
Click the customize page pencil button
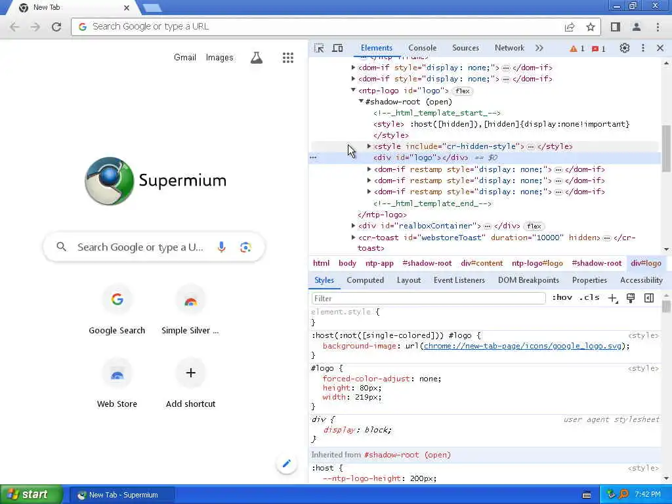click(287, 463)
